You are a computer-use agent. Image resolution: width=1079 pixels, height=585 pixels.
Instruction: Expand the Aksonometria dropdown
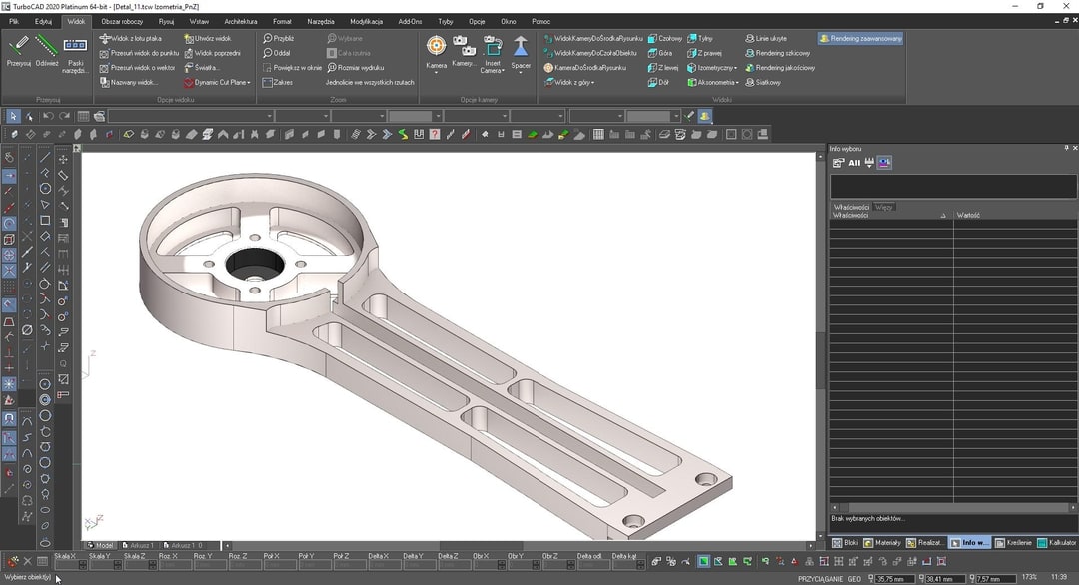737,81
